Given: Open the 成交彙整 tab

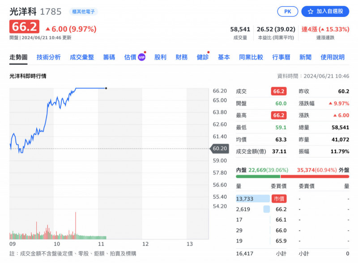Looking at the screenshot, I should click(x=82, y=57).
